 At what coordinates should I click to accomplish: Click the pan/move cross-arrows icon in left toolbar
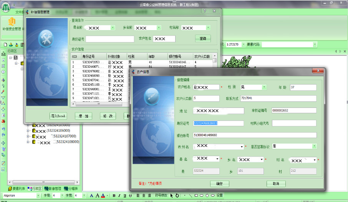(x=3, y=143)
